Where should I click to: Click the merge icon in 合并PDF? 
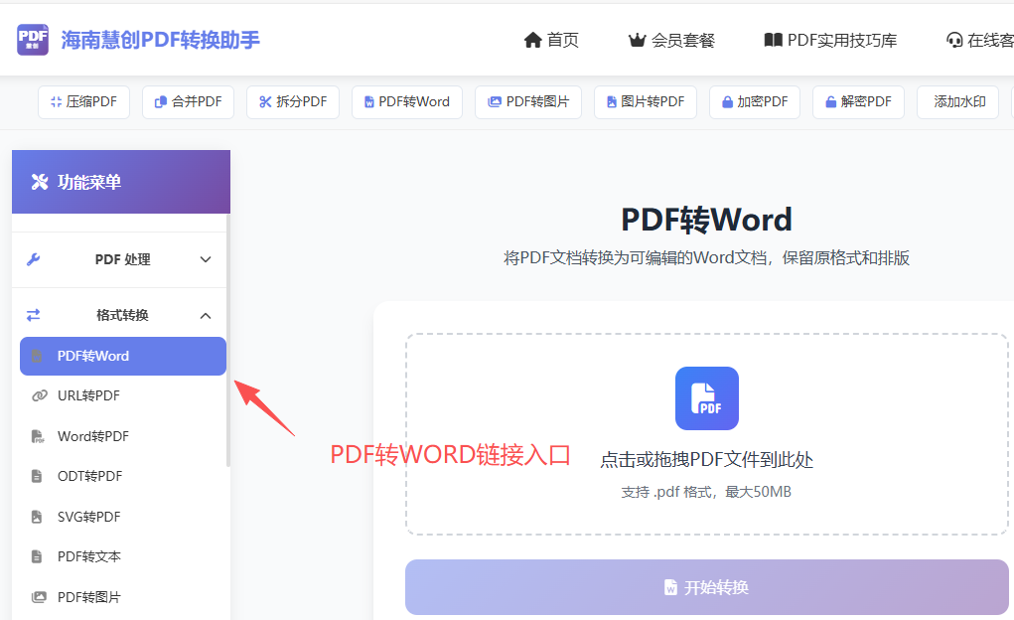(x=160, y=101)
